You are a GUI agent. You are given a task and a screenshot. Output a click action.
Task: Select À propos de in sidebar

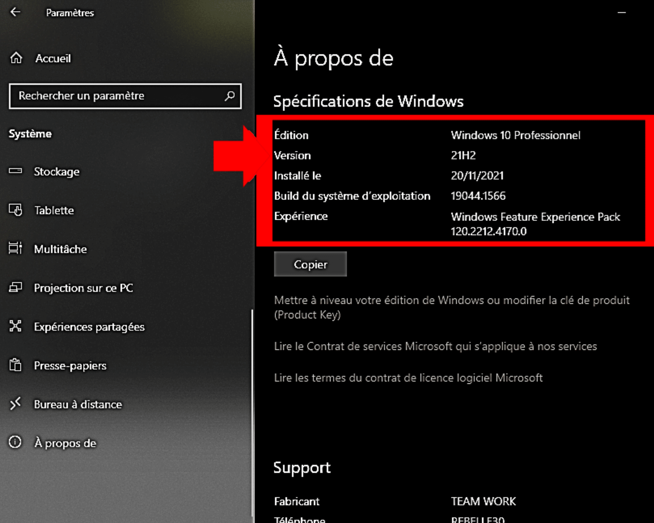65,443
